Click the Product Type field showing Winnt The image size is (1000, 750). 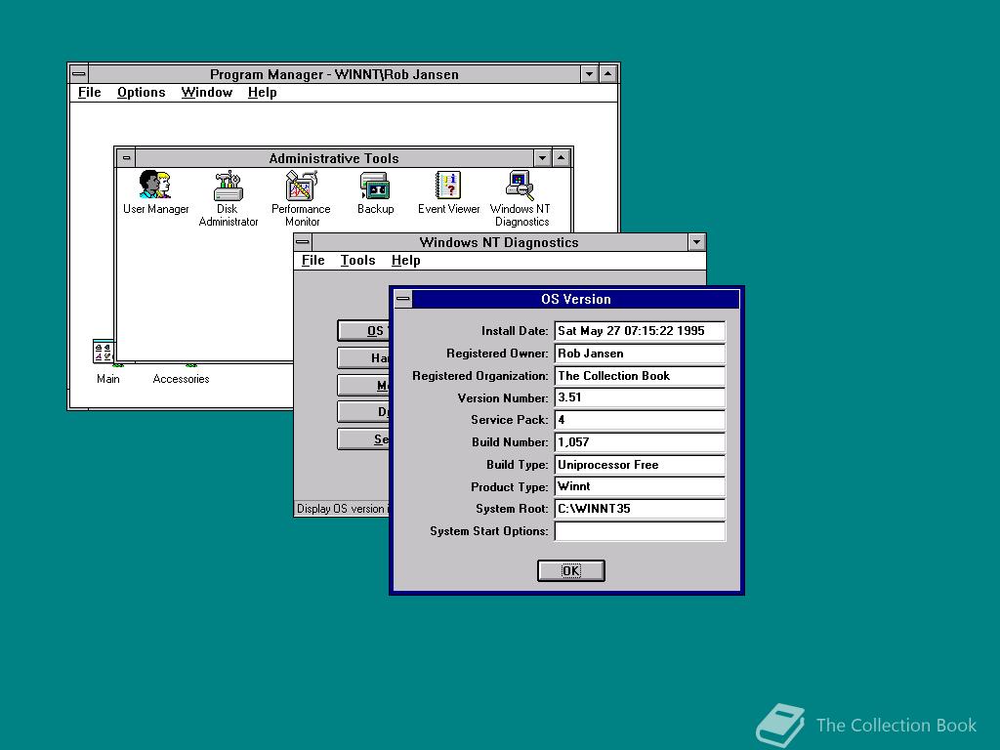coord(640,486)
